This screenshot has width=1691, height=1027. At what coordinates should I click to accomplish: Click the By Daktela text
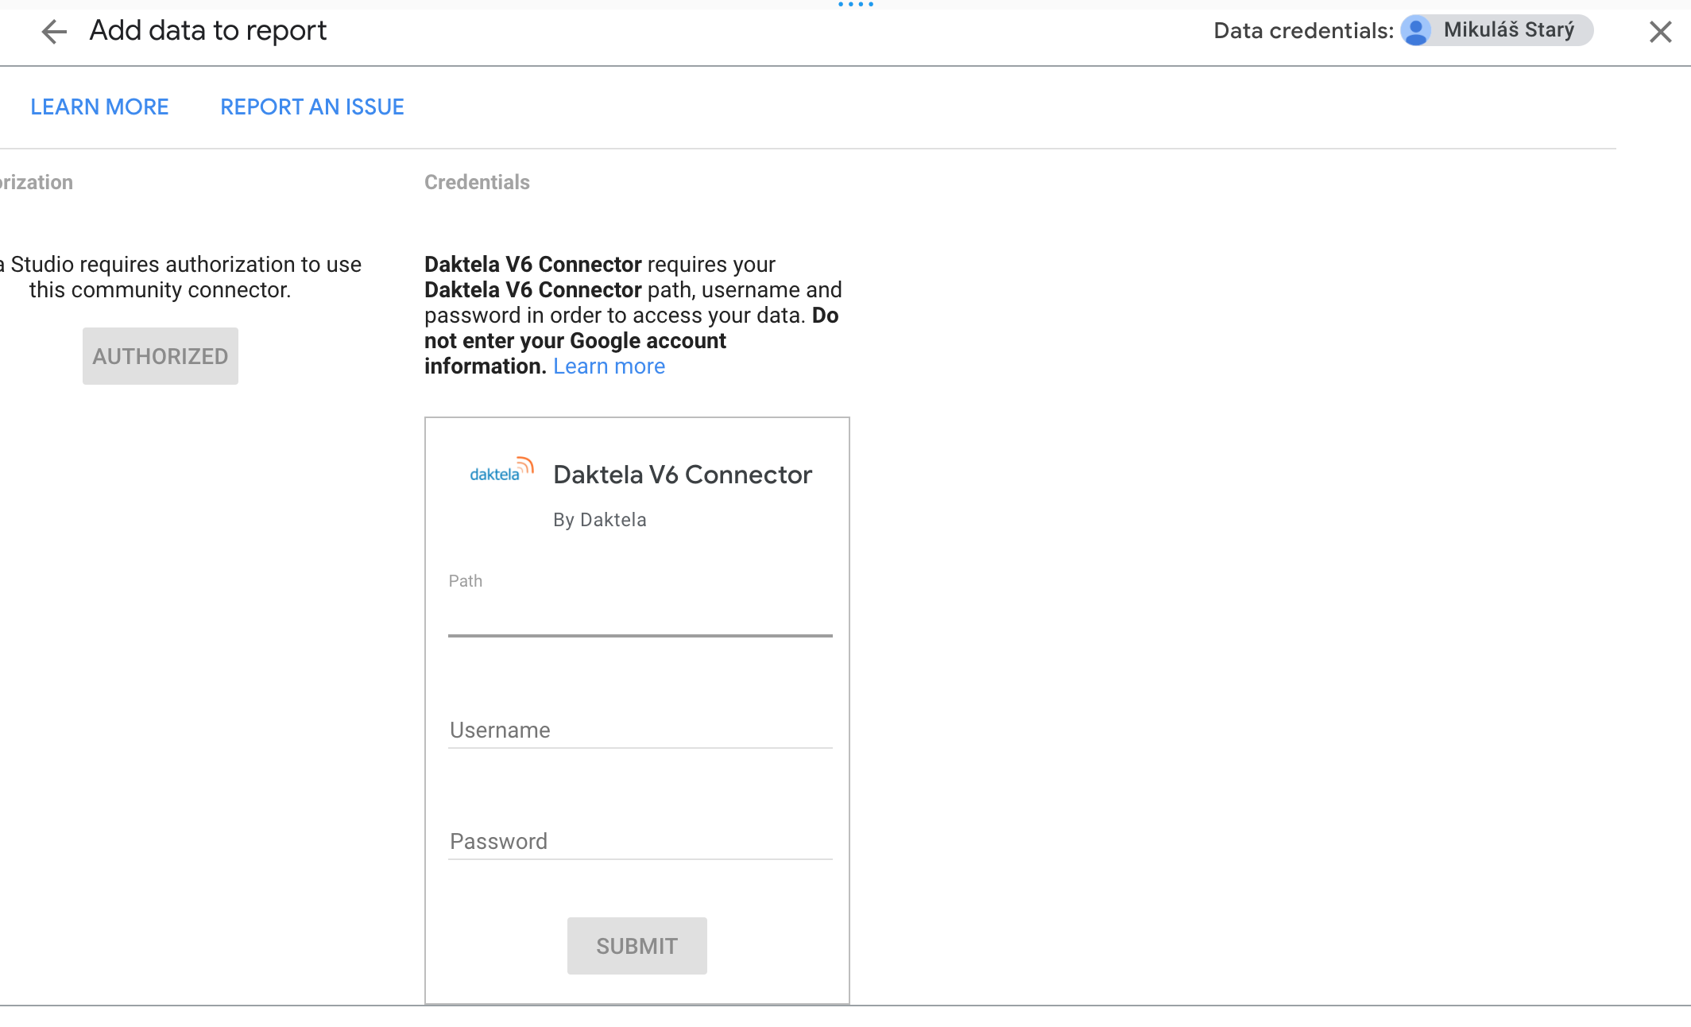(600, 520)
